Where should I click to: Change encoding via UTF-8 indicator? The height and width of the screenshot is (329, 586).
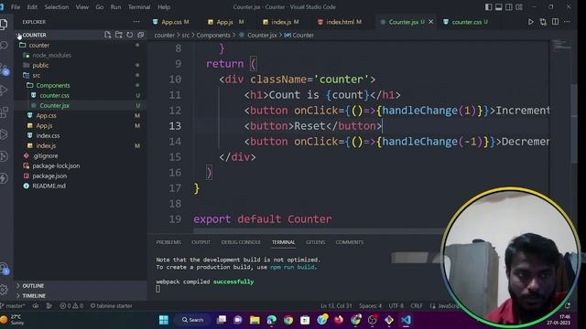point(396,306)
